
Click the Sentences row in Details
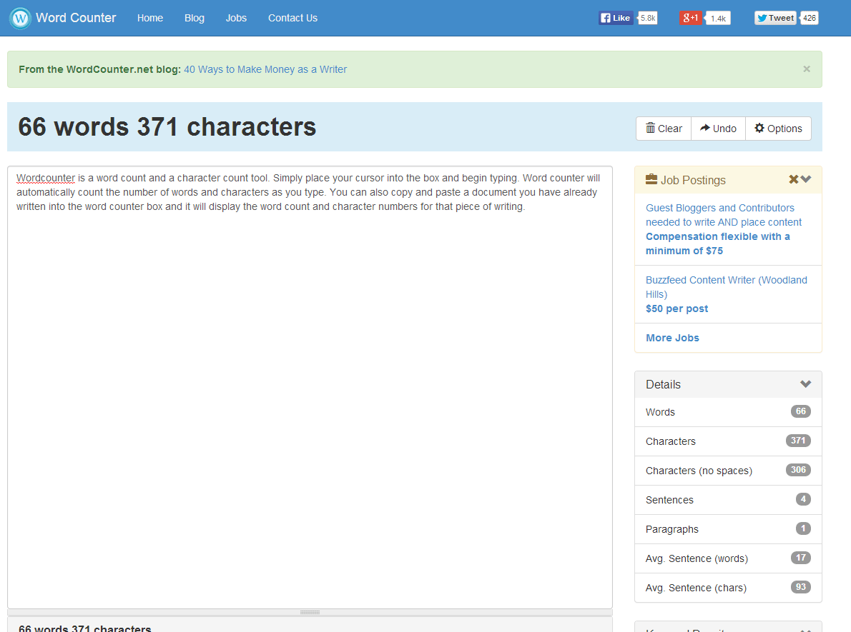(728, 500)
